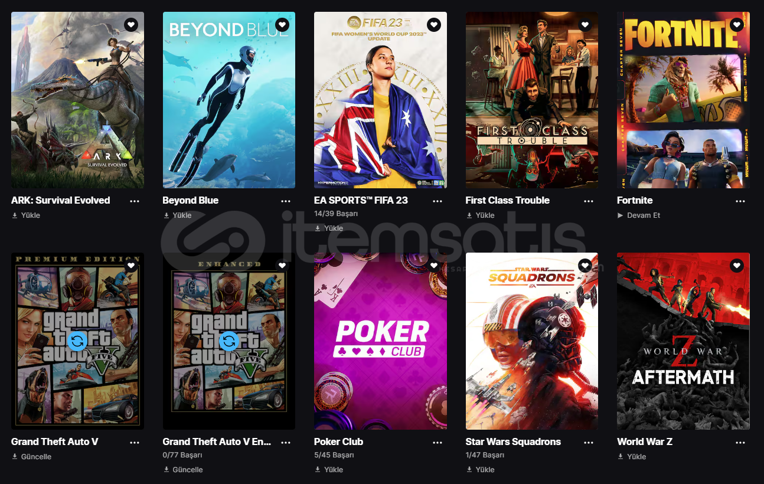This screenshot has height=484, width=764.
Task: Toggle favorite heart on Fortnite cover
Action: click(736, 25)
